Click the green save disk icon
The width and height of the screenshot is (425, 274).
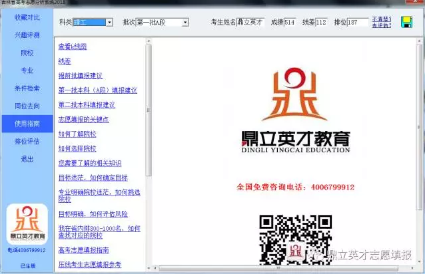[406, 22]
